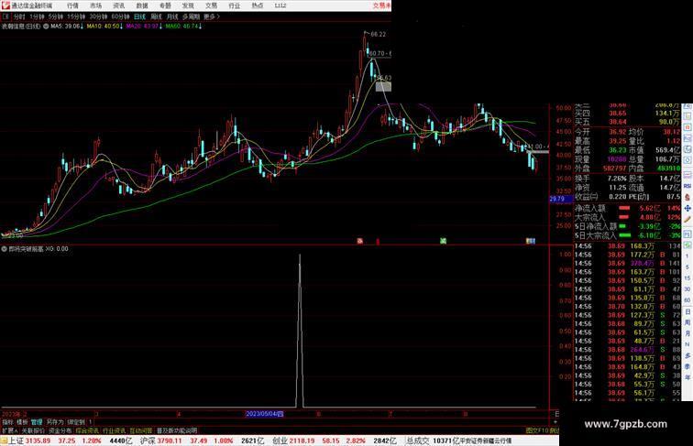693x446 pixels.
Task: Select the 30-minute sidebar shortcut
Action: (x=687, y=289)
